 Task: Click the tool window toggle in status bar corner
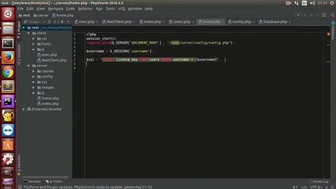[20, 187]
